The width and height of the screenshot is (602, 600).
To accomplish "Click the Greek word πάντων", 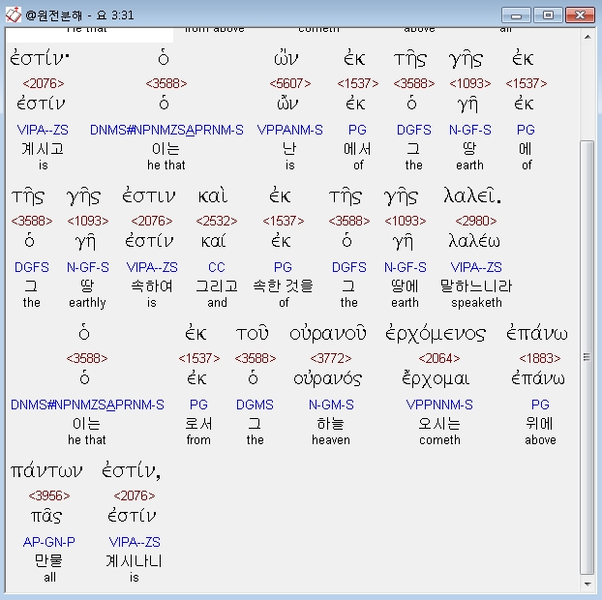I will [46, 471].
